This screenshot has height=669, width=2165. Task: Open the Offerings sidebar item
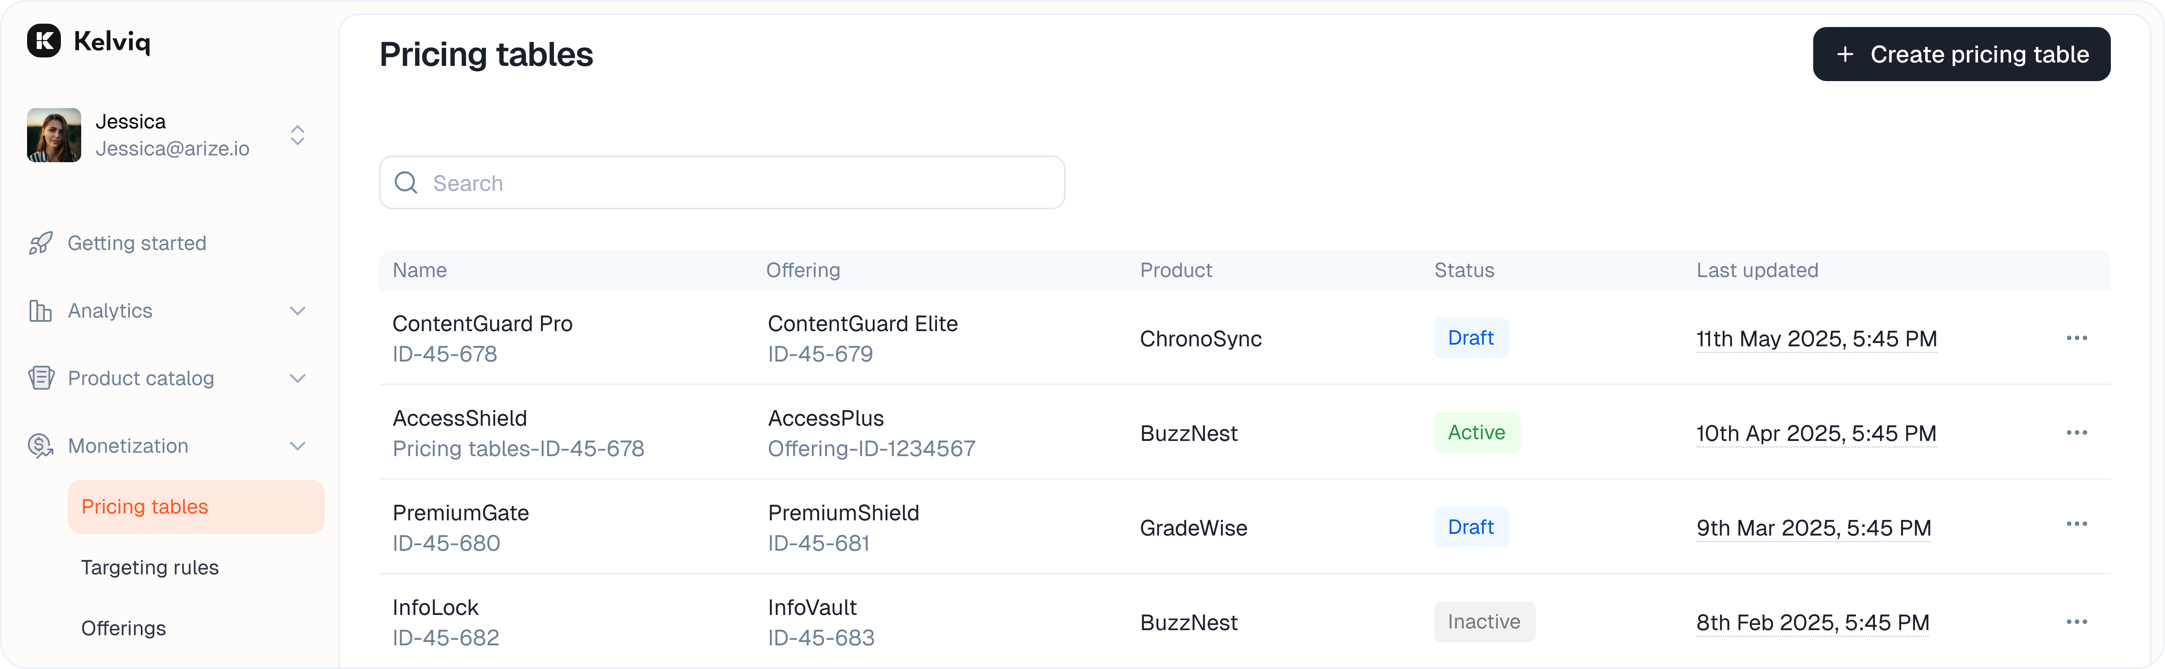coord(123,629)
